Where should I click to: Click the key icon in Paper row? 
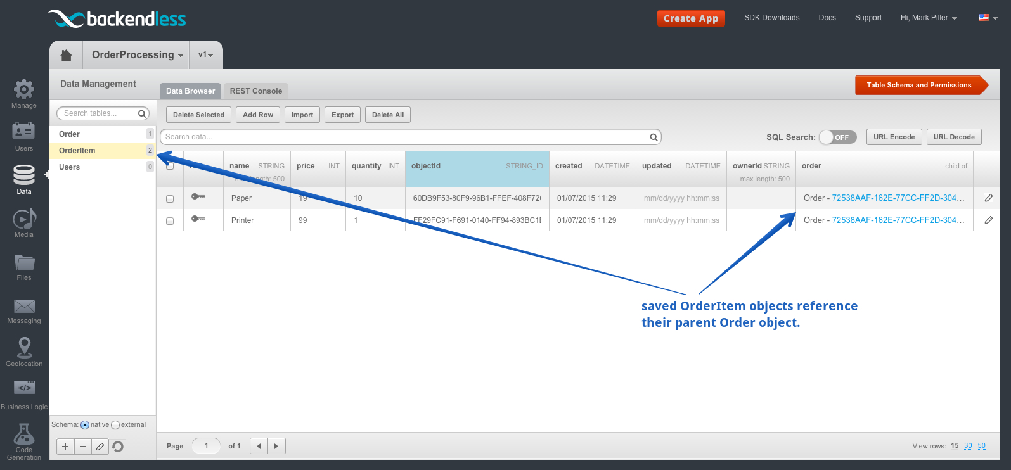pos(198,196)
